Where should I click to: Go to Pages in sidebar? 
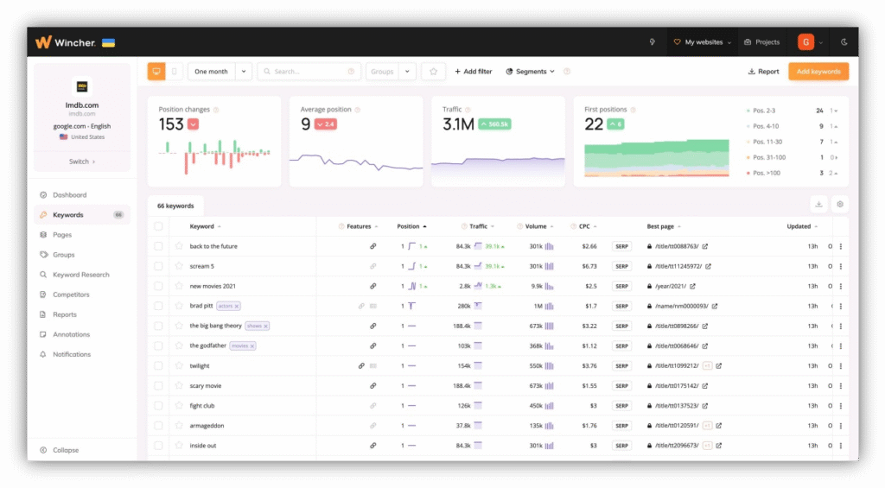click(x=62, y=235)
